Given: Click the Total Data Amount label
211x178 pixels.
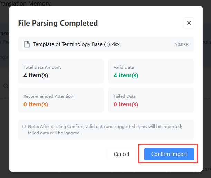Looking at the screenshot, I should point(42,67).
